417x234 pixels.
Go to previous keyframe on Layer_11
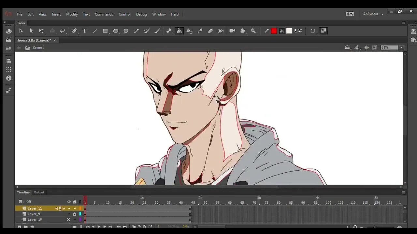pos(56,208)
